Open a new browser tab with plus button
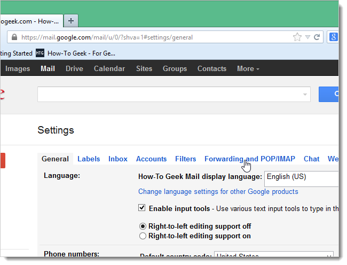The height and width of the screenshot is (265, 347). pos(70,21)
